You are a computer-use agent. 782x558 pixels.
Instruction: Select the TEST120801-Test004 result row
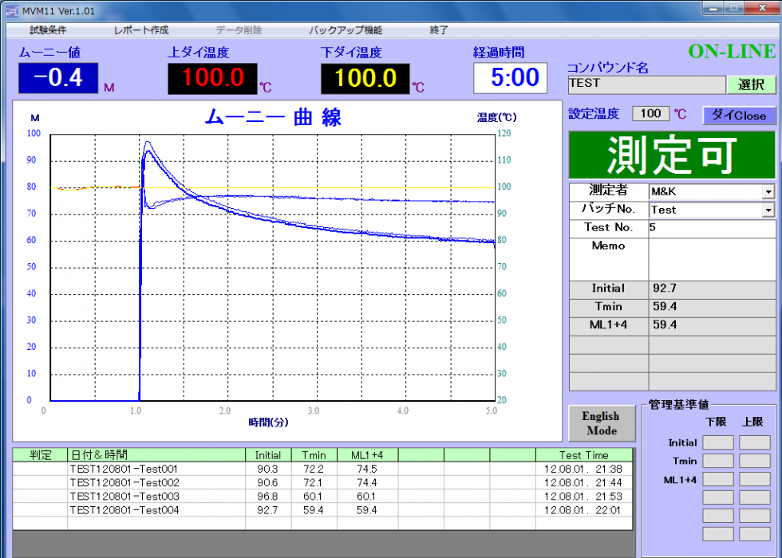(124, 509)
